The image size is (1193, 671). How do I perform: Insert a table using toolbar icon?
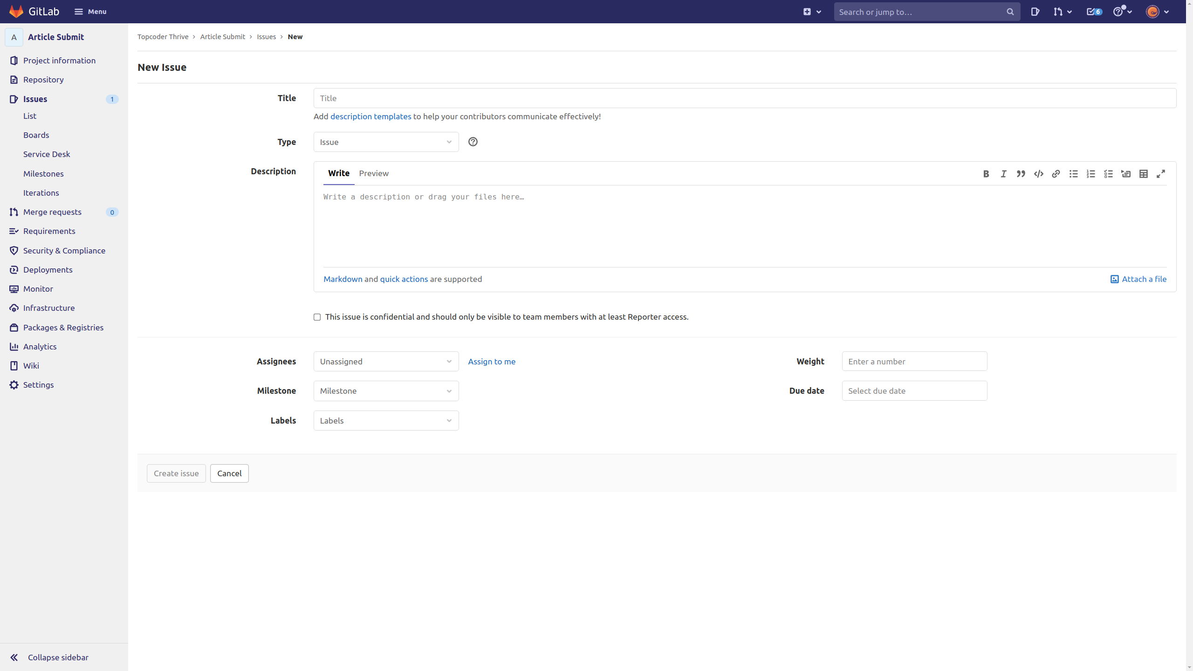(x=1143, y=174)
